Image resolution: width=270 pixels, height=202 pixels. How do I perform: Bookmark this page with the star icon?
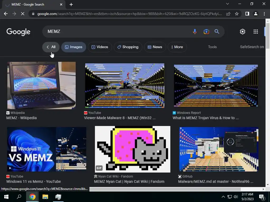pyautogui.click(x=237, y=14)
